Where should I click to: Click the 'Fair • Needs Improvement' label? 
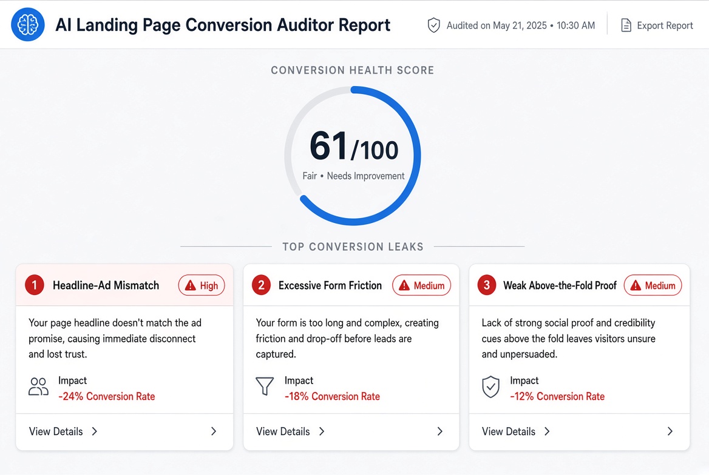pyautogui.click(x=354, y=176)
